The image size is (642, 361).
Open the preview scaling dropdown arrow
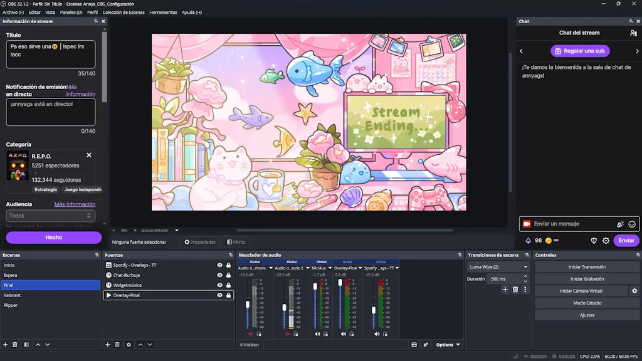(177, 231)
